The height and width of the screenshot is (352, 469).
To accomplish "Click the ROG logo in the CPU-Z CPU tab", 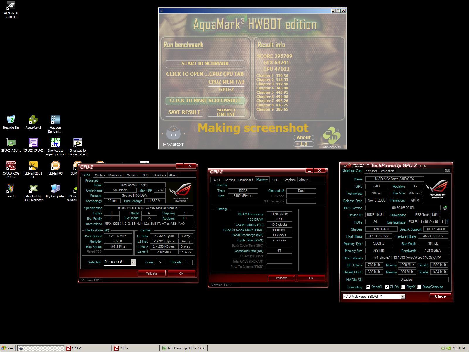I will (180, 192).
